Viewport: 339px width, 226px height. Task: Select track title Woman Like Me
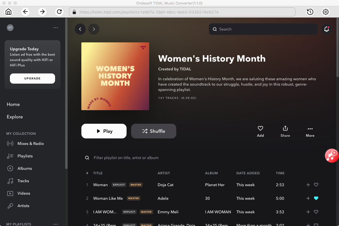(x=108, y=198)
